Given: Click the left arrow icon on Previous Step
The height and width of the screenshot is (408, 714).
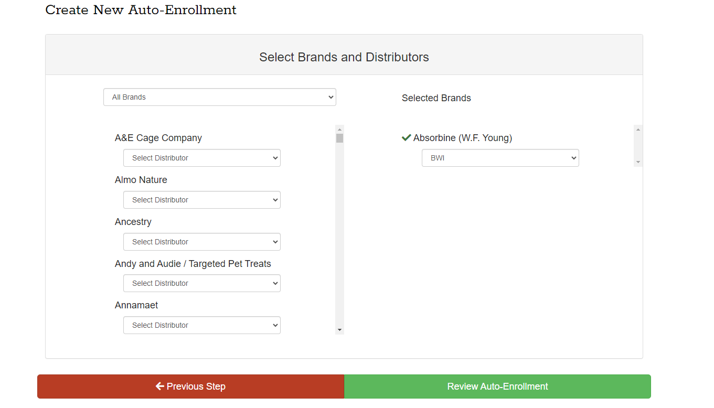Looking at the screenshot, I should tap(160, 386).
